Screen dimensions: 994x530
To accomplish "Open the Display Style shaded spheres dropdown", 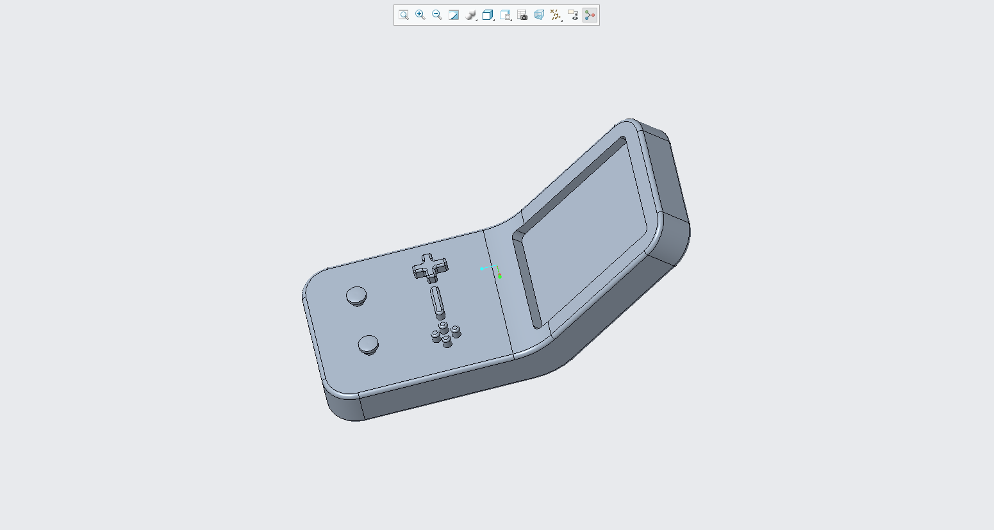I will (x=471, y=15).
